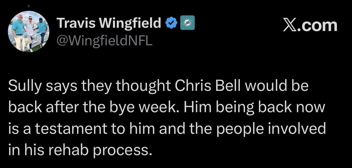Click the word "testament" in the tweet
This screenshot has width=352, height=168.
75,129
